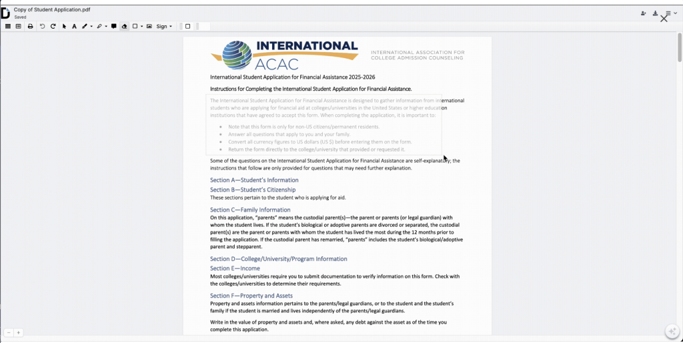Click the 'Answer all questions' bullet
The width and height of the screenshot is (683, 343).
pos(289,134)
